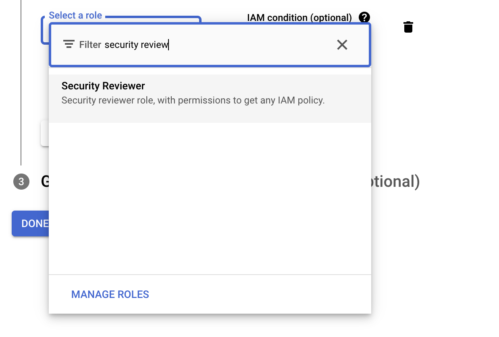499x337 pixels.
Task: Click the typed text "security review"
Action: [x=136, y=45]
